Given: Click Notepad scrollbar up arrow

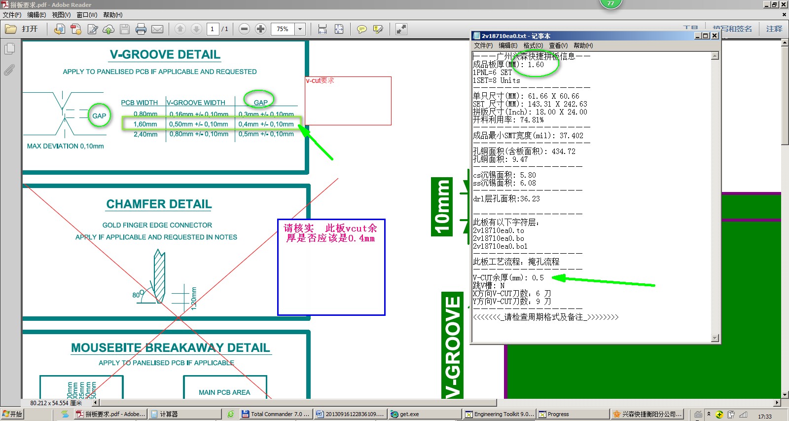Looking at the screenshot, I should (x=715, y=56).
